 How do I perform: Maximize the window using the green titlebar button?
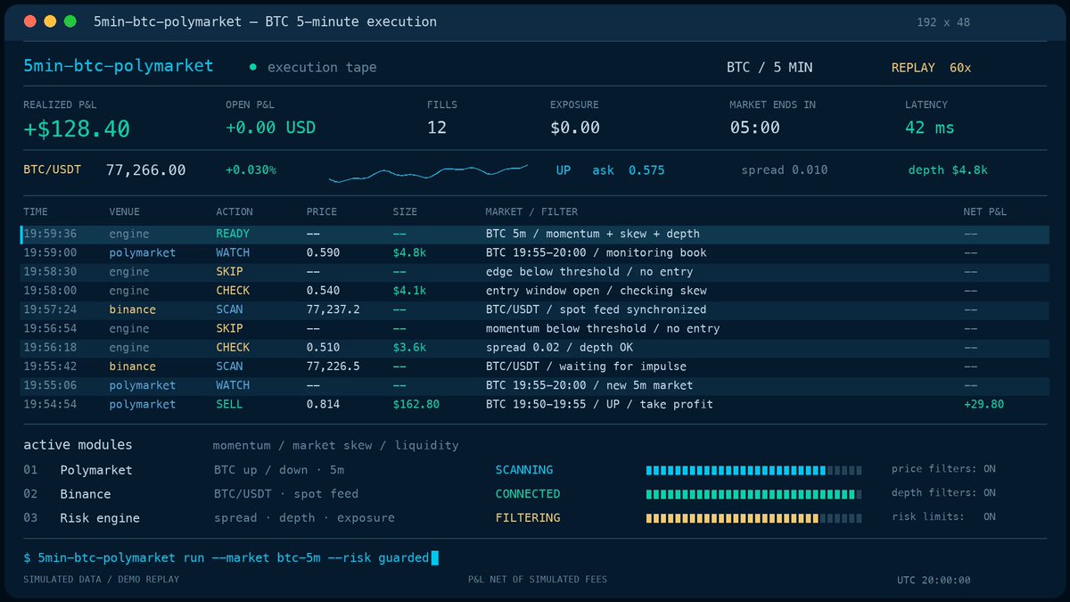[70, 21]
